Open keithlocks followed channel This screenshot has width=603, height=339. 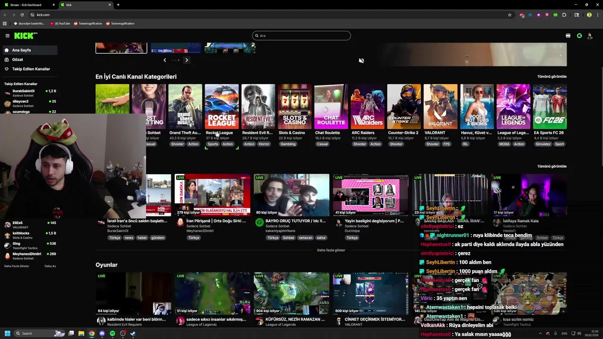(x=29, y=235)
